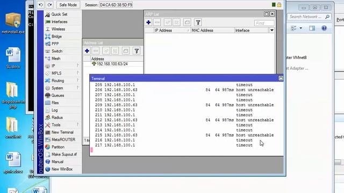
Task: Open the MetaROUTER icon in sidebar
Action: (48, 139)
